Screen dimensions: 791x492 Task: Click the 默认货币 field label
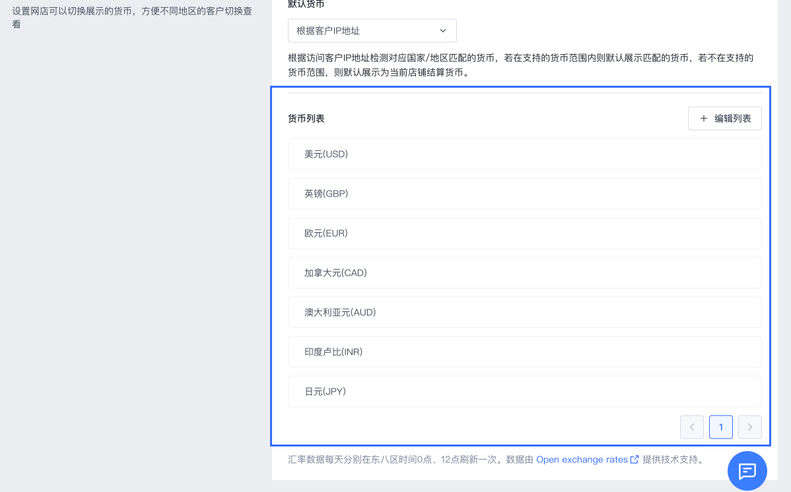click(306, 4)
